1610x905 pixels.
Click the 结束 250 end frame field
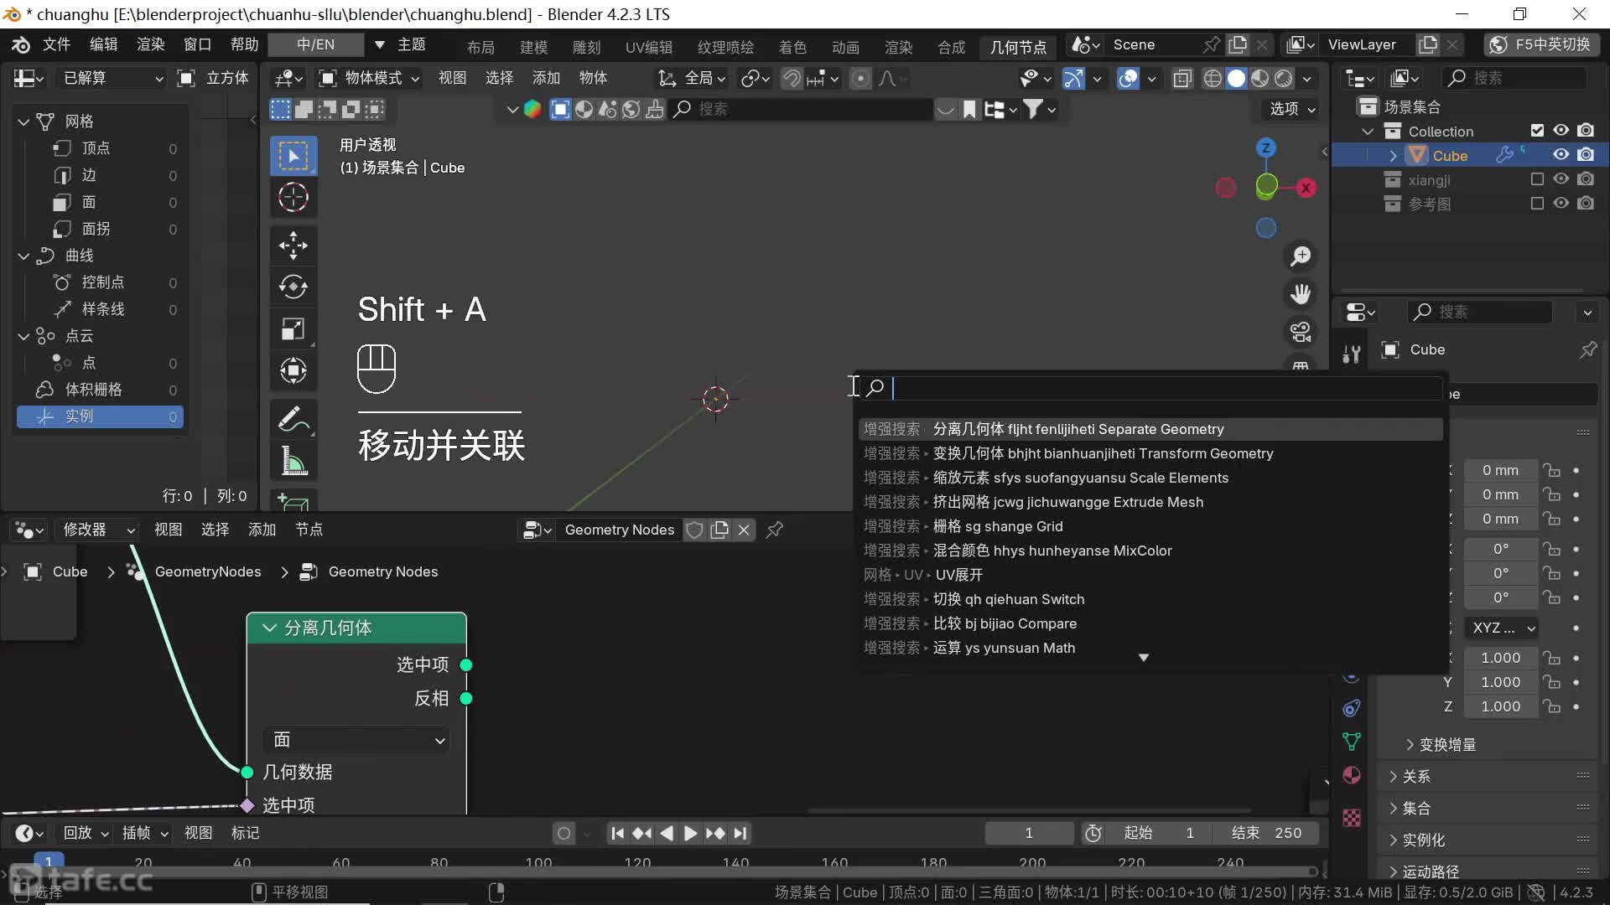coord(1266,833)
